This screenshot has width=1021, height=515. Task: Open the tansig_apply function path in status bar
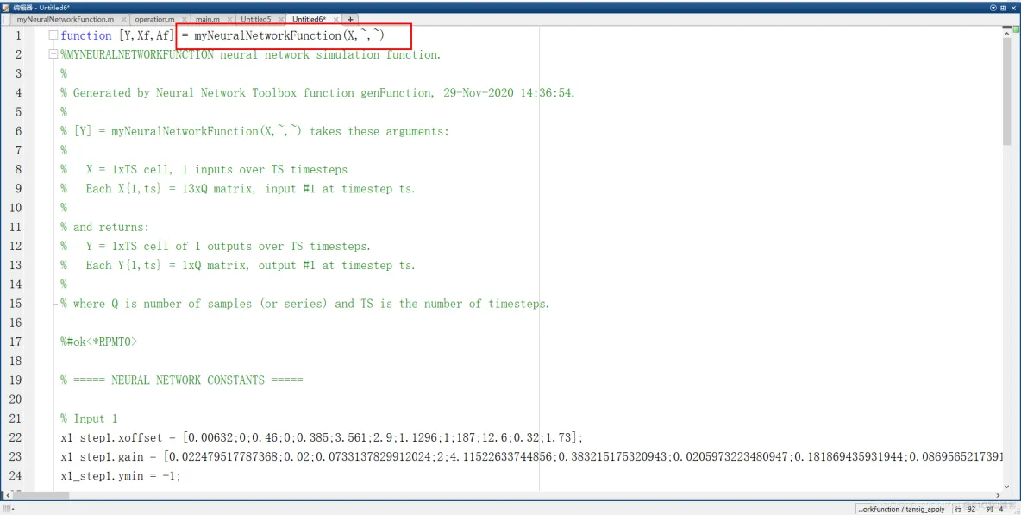[901, 509]
